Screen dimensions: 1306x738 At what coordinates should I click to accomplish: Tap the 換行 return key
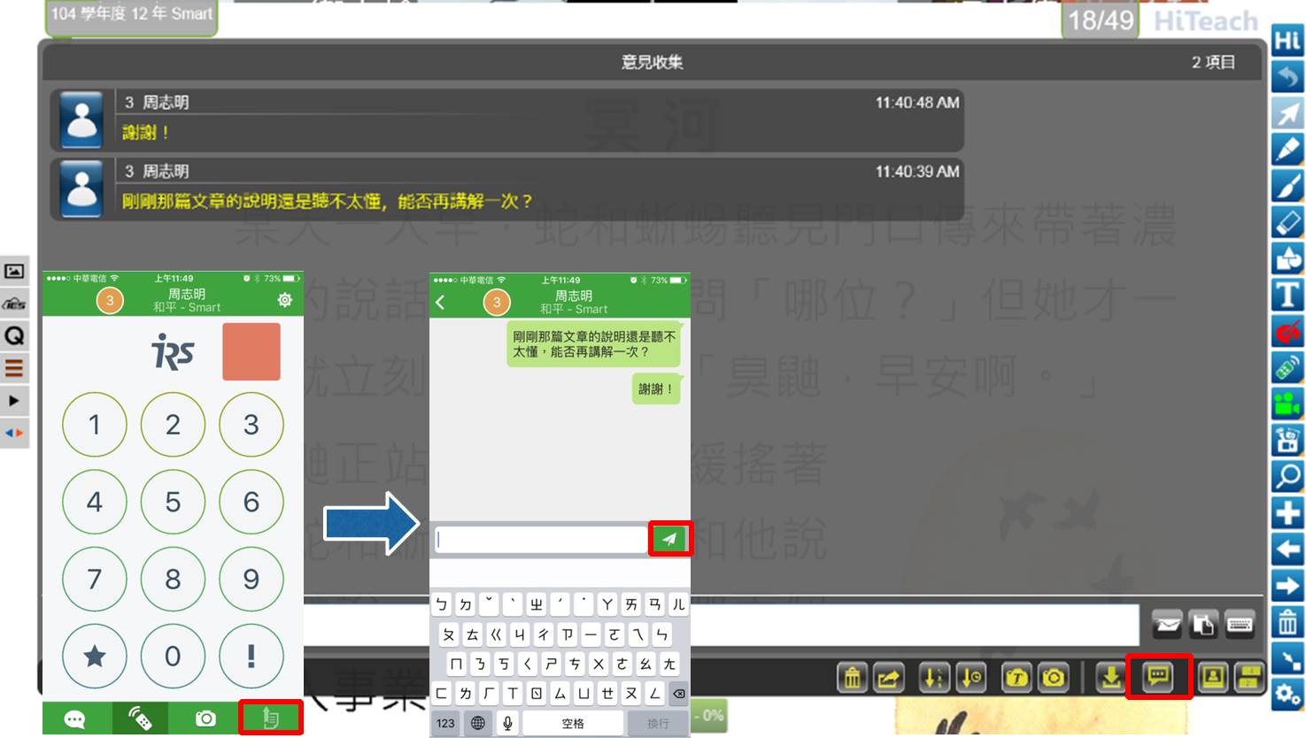pos(658,723)
